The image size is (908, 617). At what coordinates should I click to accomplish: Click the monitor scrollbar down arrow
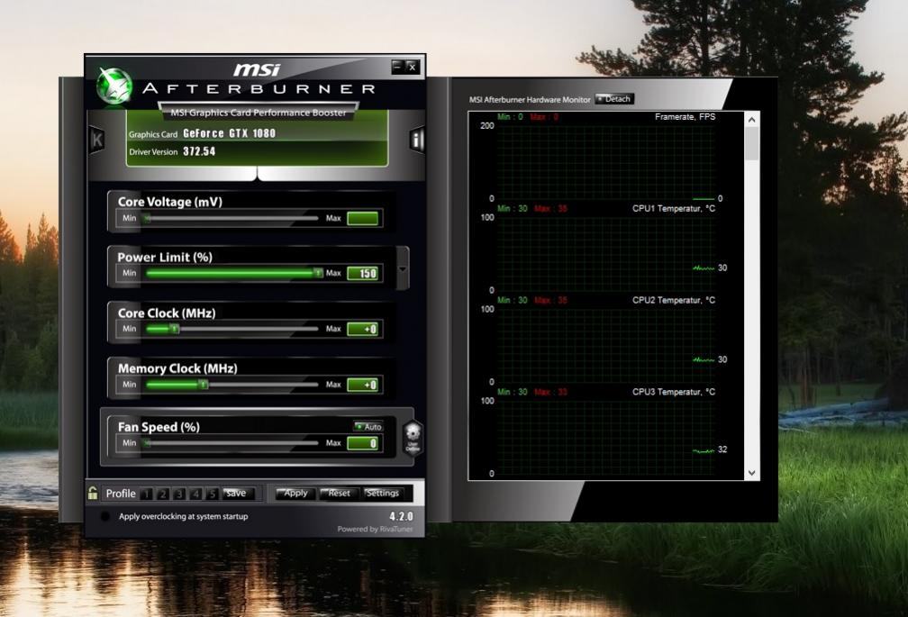click(x=751, y=473)
